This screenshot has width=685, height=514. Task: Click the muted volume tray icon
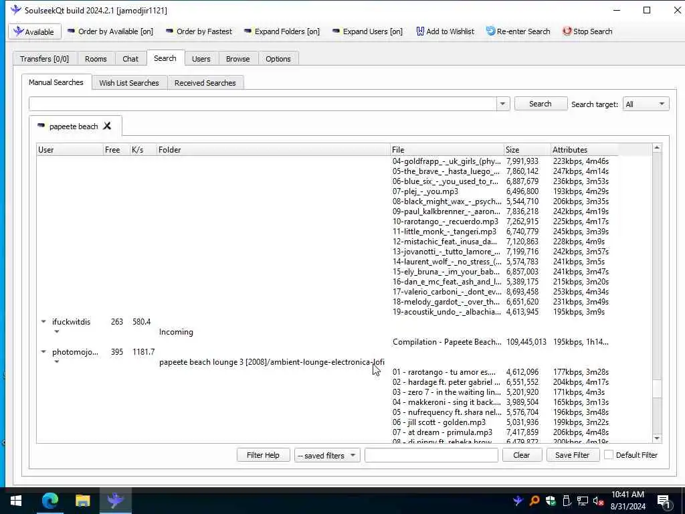click(599, 501)
